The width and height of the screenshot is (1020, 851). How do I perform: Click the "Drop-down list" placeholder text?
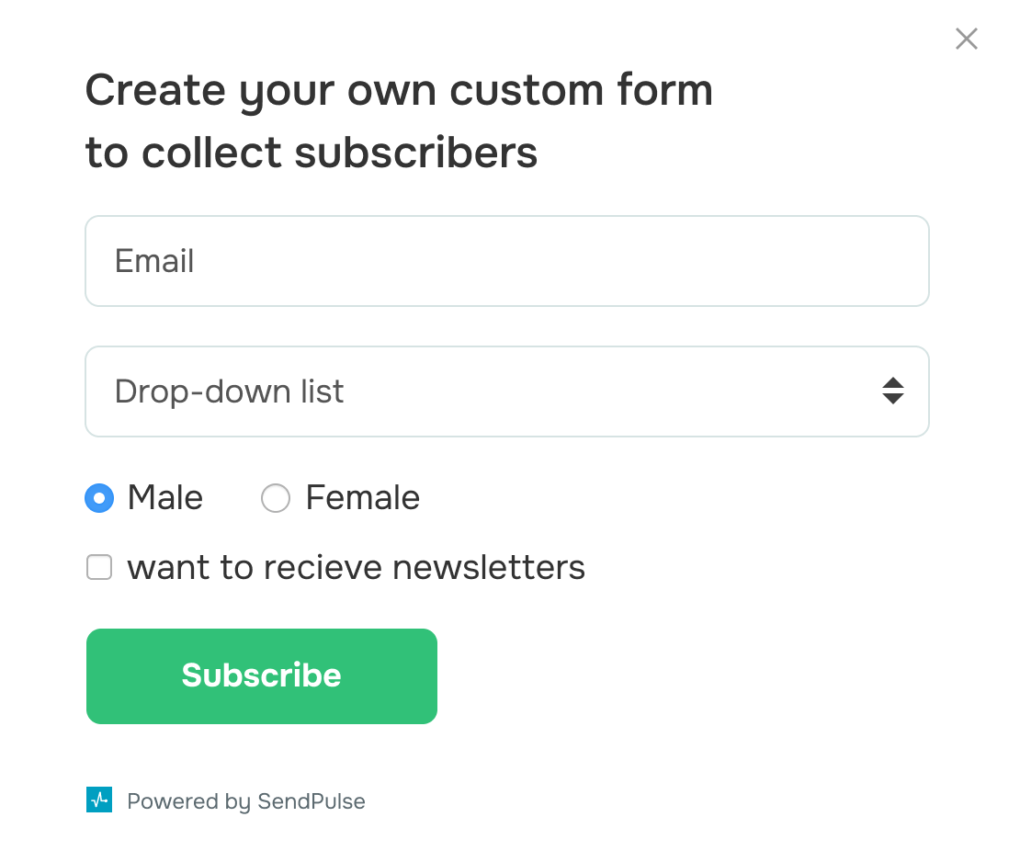coord(229,391)
